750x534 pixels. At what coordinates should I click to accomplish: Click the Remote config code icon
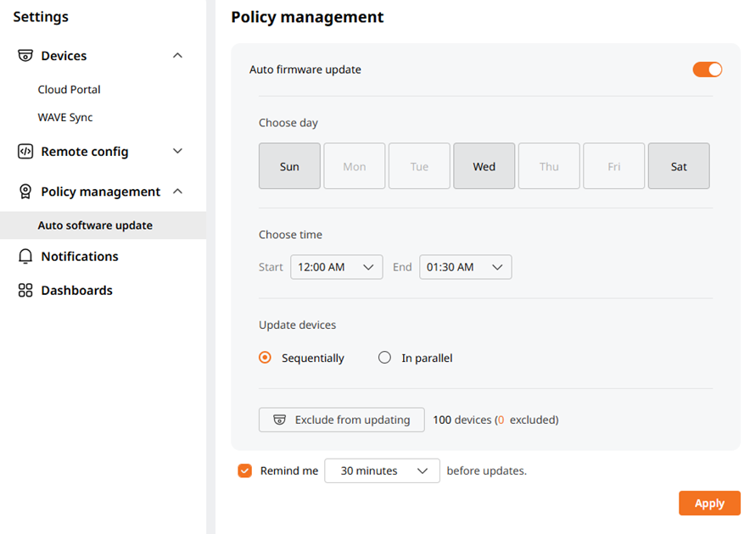25,152
